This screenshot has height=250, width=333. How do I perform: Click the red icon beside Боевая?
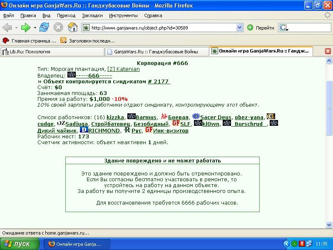point(164,117)
